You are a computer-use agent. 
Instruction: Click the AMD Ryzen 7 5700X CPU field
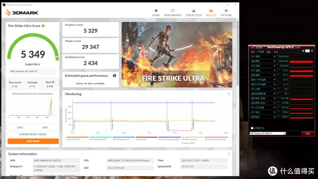click(x=130, y=160)
